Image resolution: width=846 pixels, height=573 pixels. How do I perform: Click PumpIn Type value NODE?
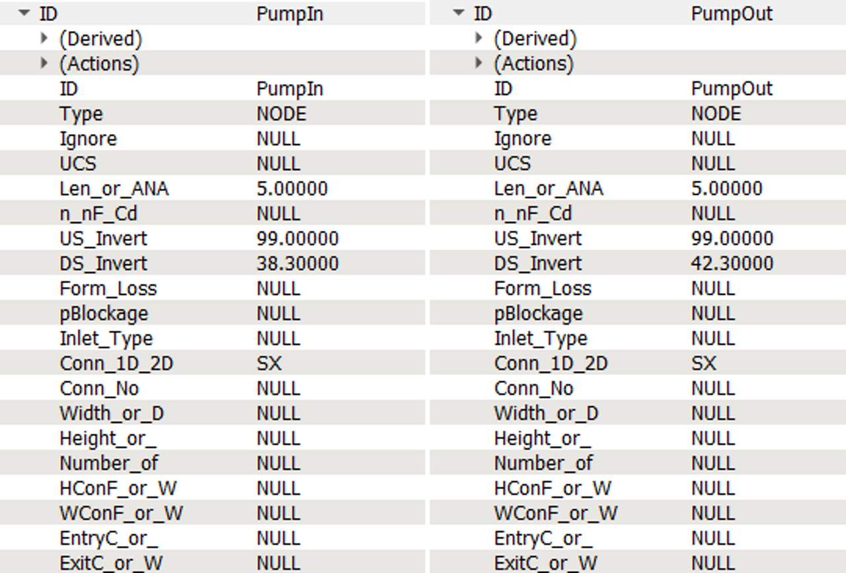[x=282, y=114]
